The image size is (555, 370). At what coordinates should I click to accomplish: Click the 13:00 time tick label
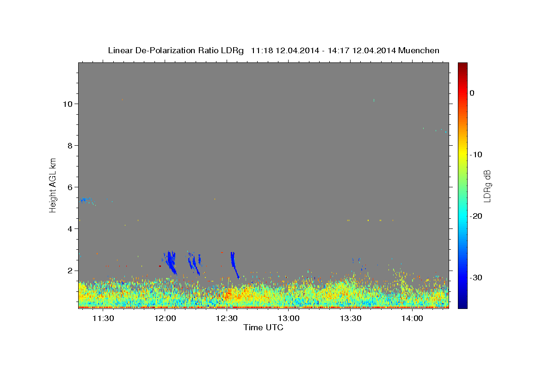[288, 318]
